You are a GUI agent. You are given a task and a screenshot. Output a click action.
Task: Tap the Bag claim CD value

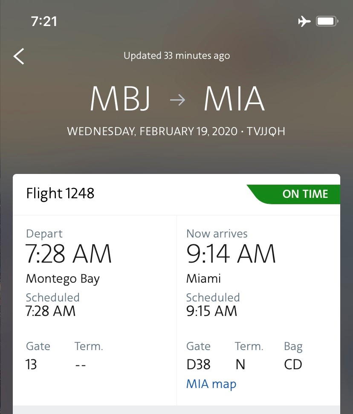pyautogui.click(x=293, y=365)
